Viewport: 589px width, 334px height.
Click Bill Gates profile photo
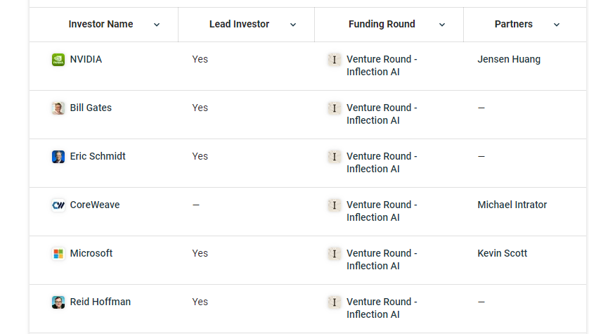coord(58,108)
